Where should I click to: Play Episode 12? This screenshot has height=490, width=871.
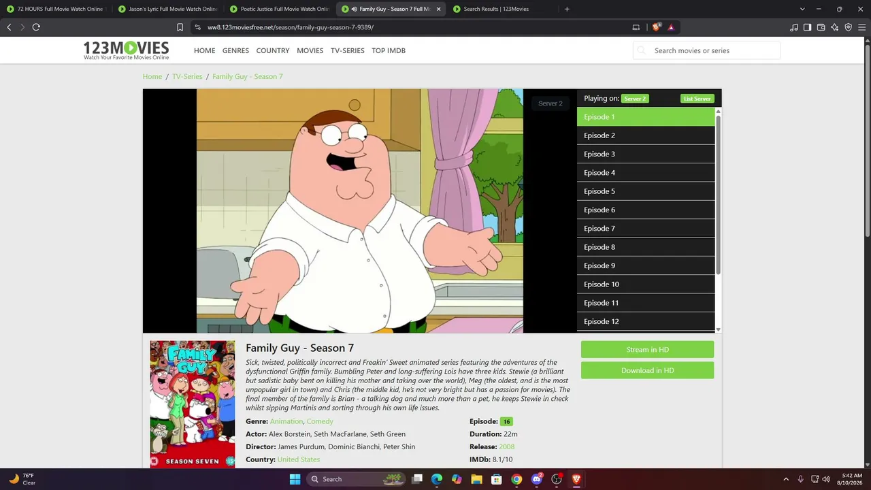646,321
